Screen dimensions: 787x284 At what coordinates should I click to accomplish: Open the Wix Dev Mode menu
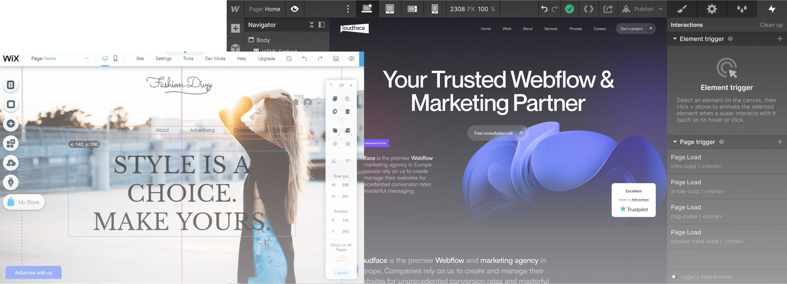(x=215, y=59)
